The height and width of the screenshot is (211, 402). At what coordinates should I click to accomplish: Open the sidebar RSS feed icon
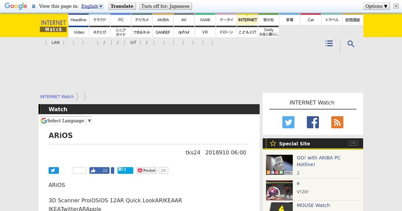337,122
